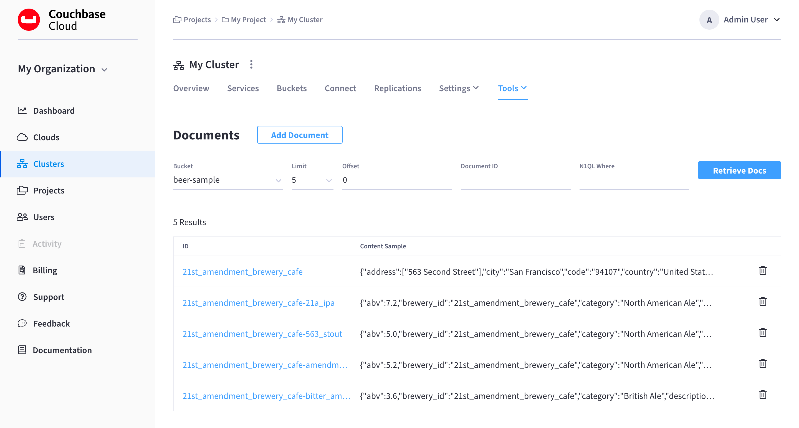This screenshot has width=799, height=428.
Task: Click the folder icon in Projects breadcrumb
Action: tap(177, 20)
